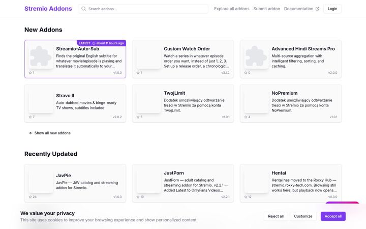Screen dimensions: 366x229
Task: Click the NoPremium thumbnail image
Action: pos(257,100)
